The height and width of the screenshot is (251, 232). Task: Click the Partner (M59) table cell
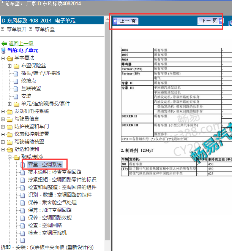137,69
